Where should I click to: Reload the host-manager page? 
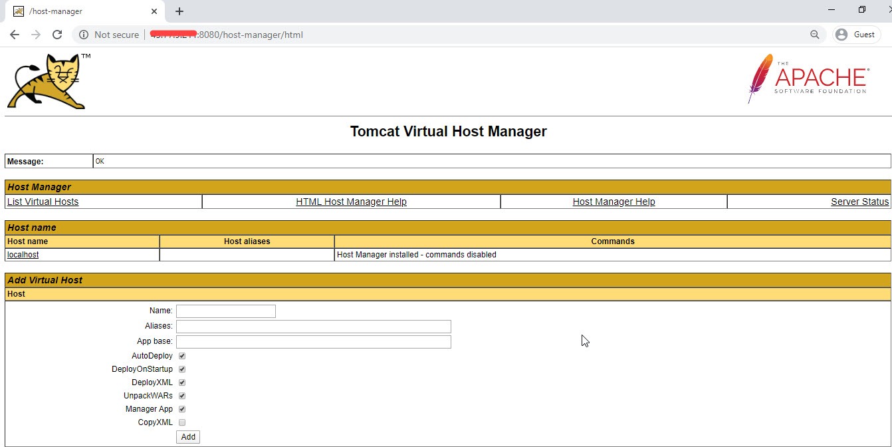pos(57,35)
